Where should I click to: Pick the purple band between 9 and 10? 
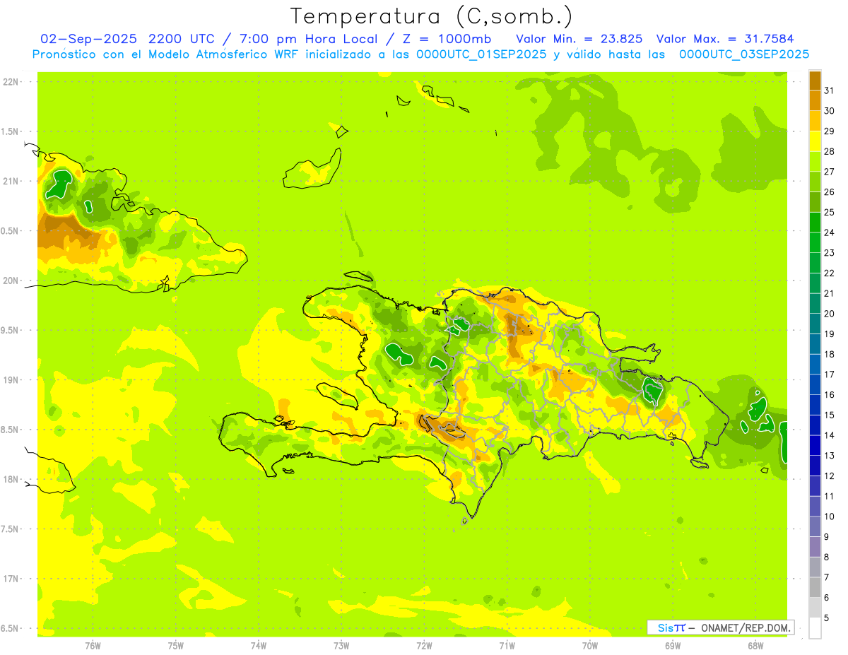point(815,527)
